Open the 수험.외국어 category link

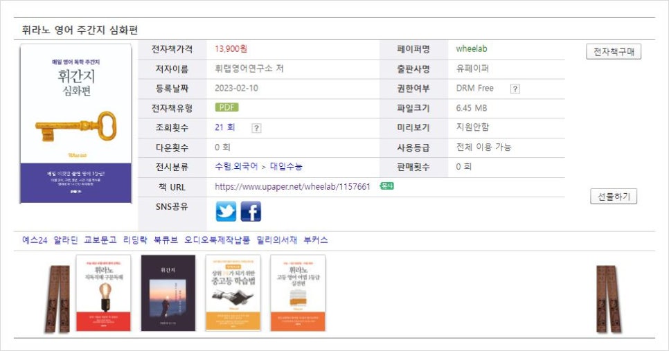(236, 167)
